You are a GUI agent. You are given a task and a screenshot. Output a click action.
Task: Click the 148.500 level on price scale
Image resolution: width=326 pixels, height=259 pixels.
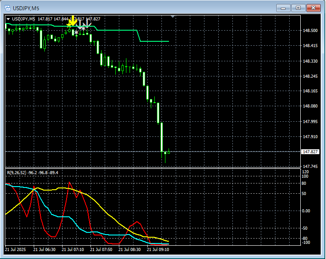[310, 31]
